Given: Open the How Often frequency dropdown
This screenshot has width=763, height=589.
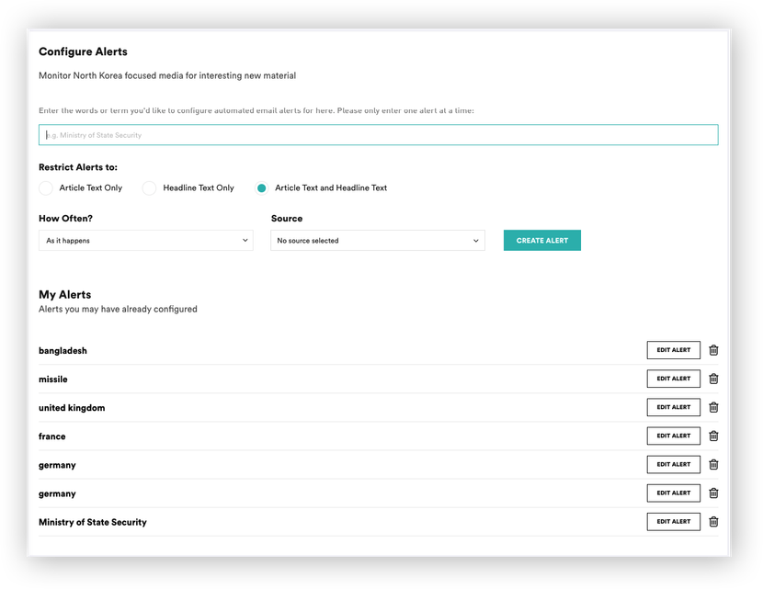Looking at the screenshot, I should point(146,241).
